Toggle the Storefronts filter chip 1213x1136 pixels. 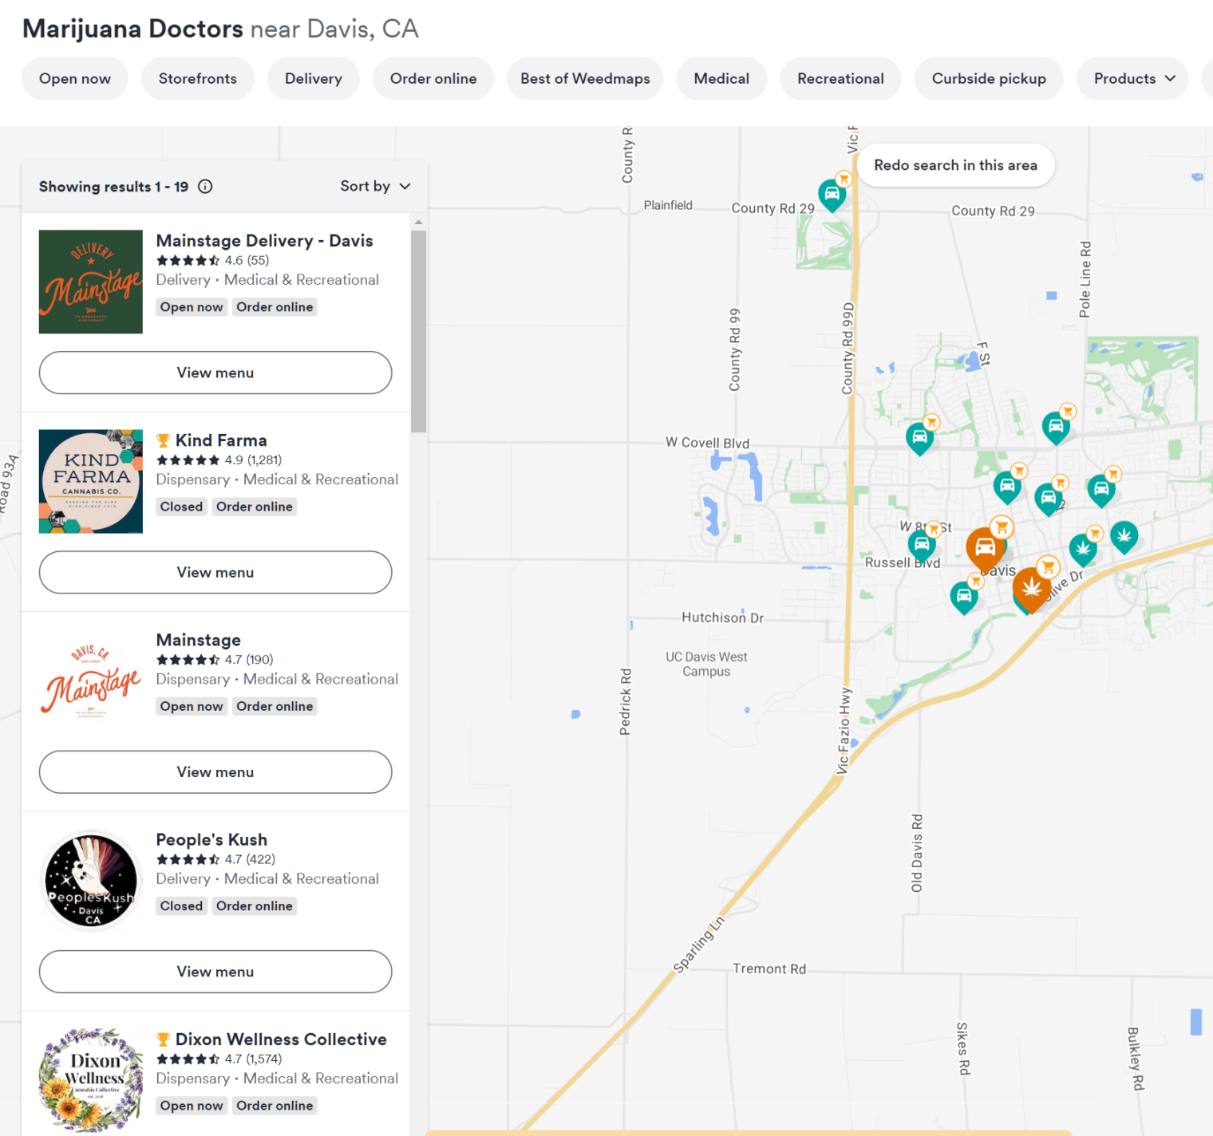[198, 78]
